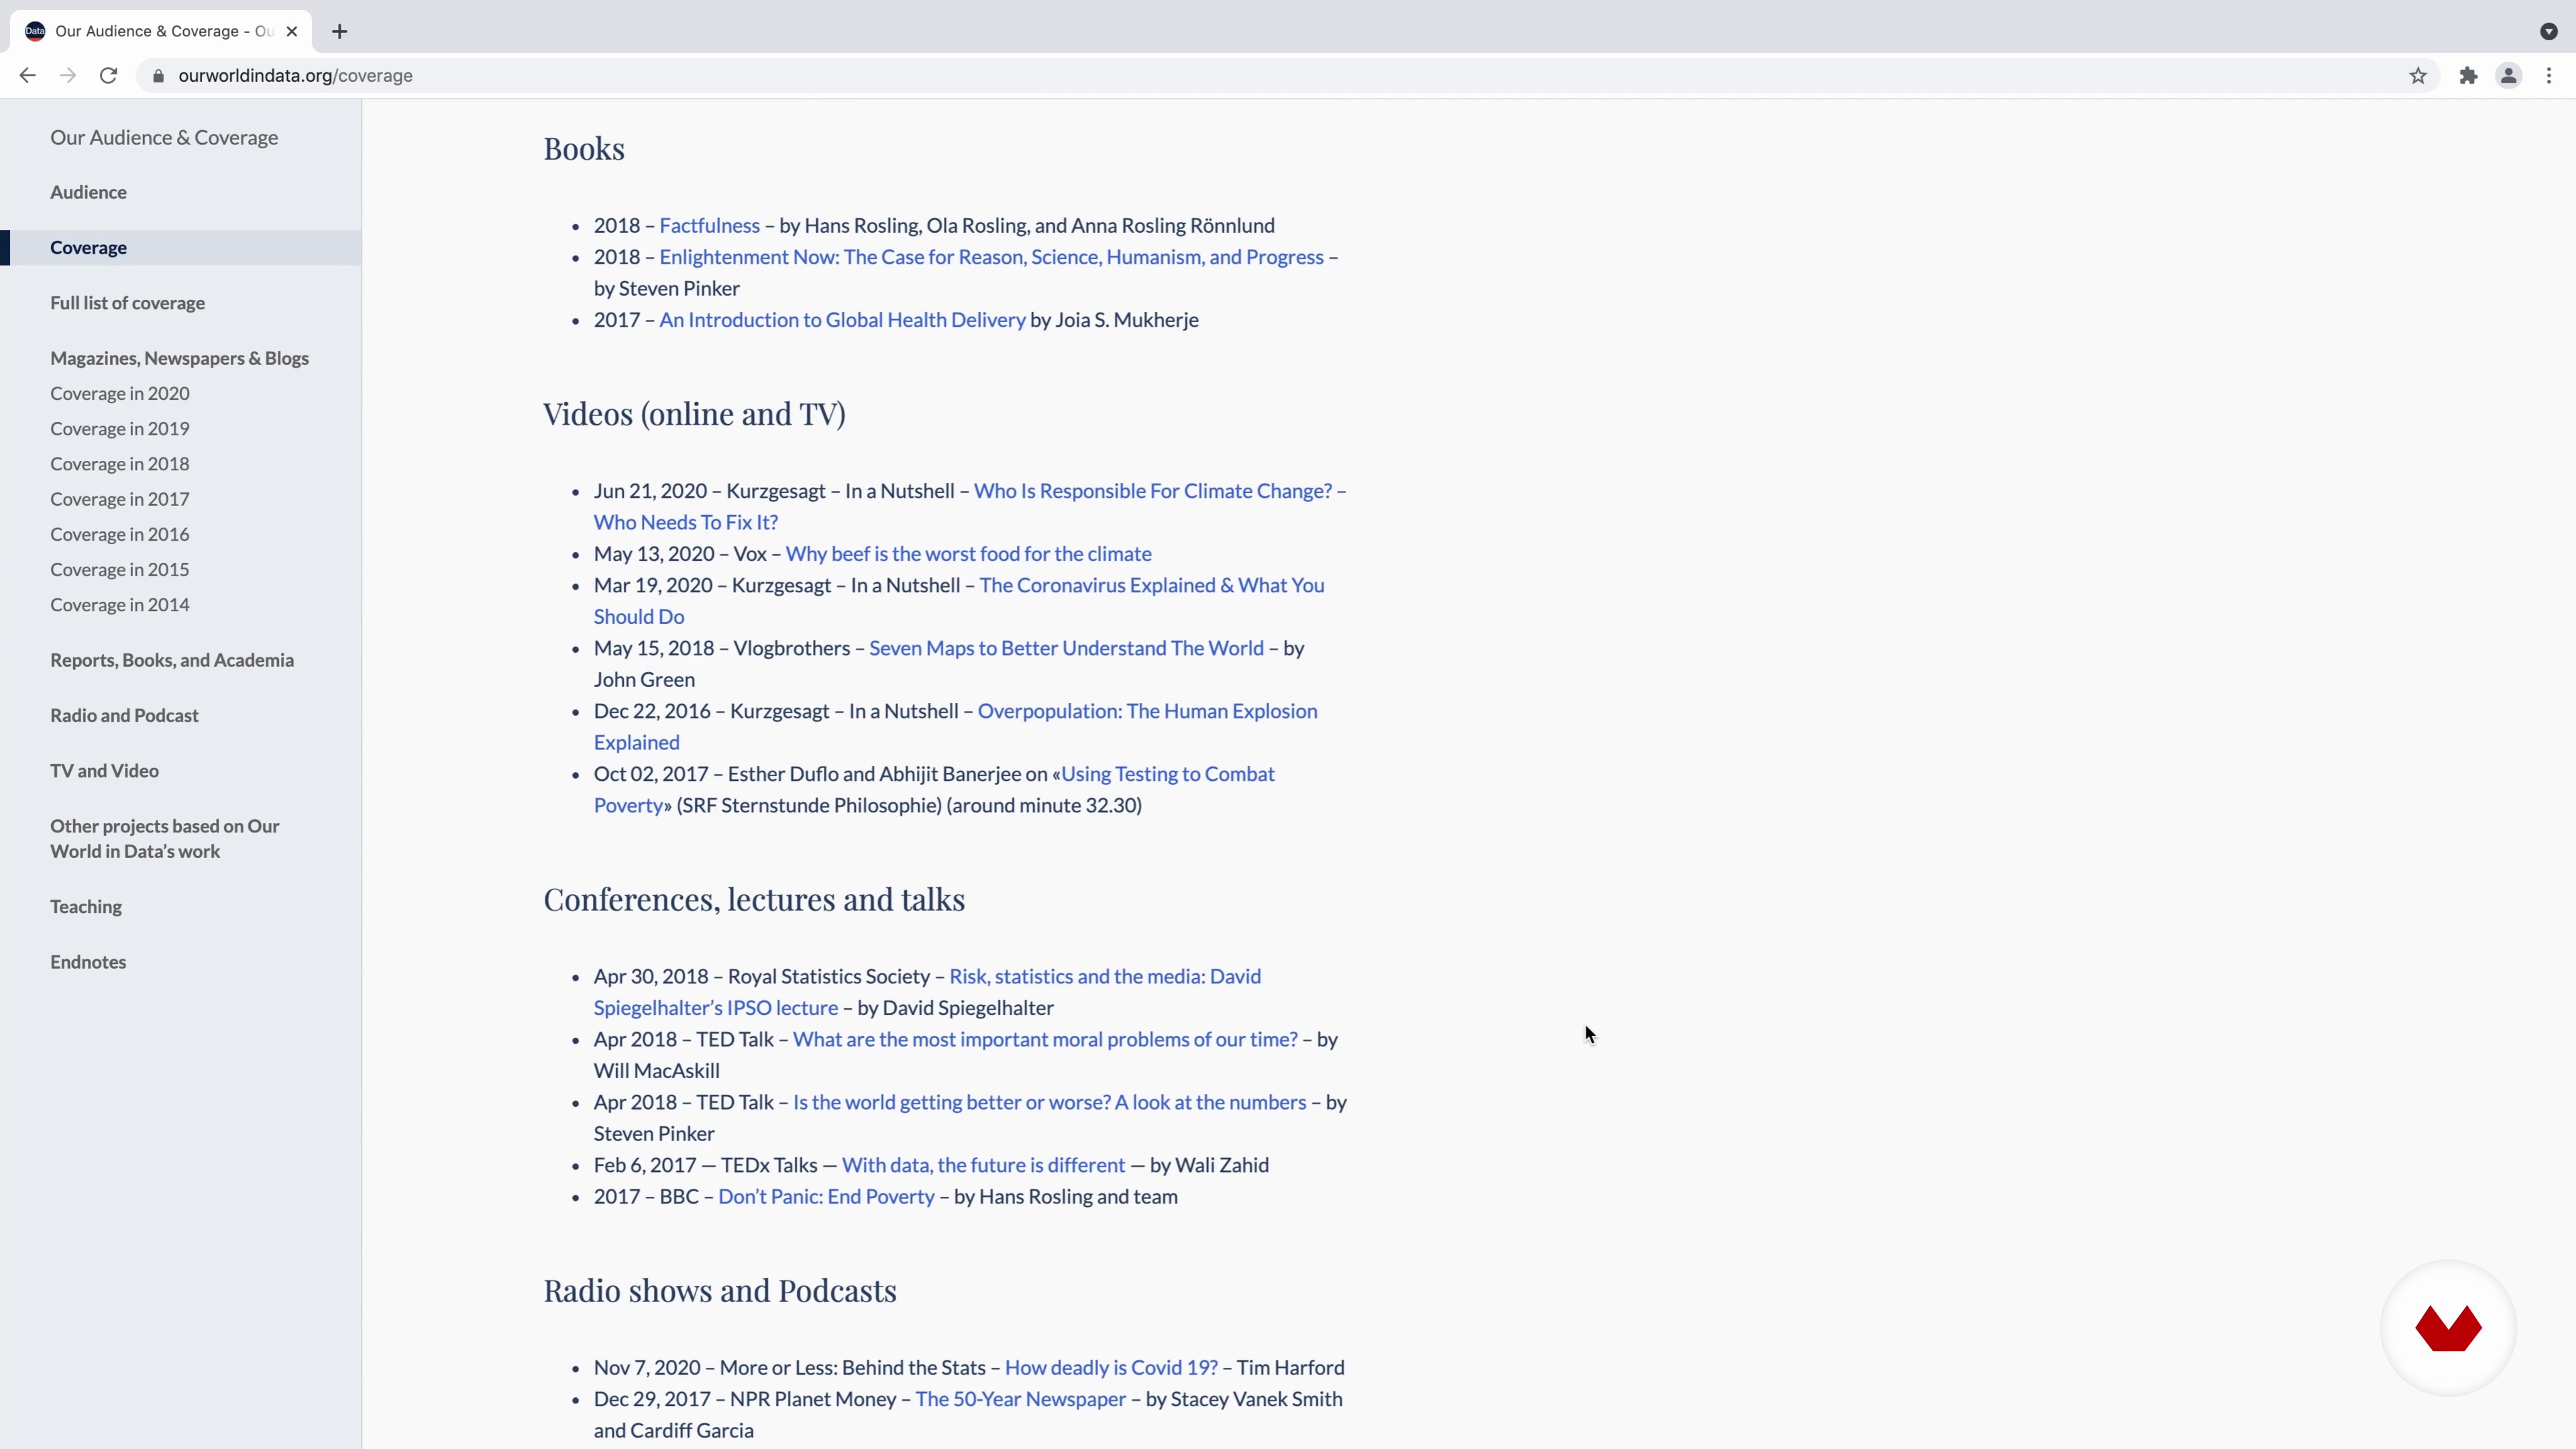2576x1449 pixels.
Task: Open the Chrome three-dot menu
Action: (2549, 75)
